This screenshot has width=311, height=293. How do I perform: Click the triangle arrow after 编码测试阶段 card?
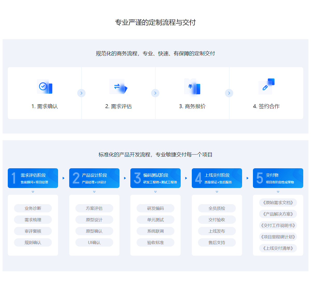[186, 178]
